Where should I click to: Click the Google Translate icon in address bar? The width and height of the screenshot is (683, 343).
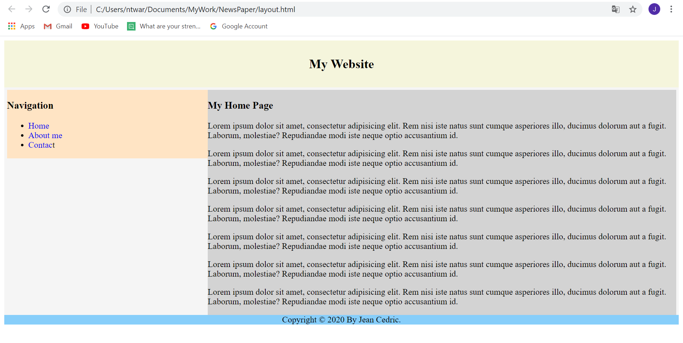(615, 9)
